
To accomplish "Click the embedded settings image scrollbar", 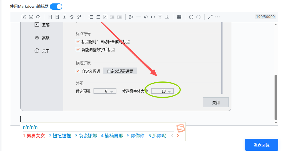I will [x=222, y=58].
